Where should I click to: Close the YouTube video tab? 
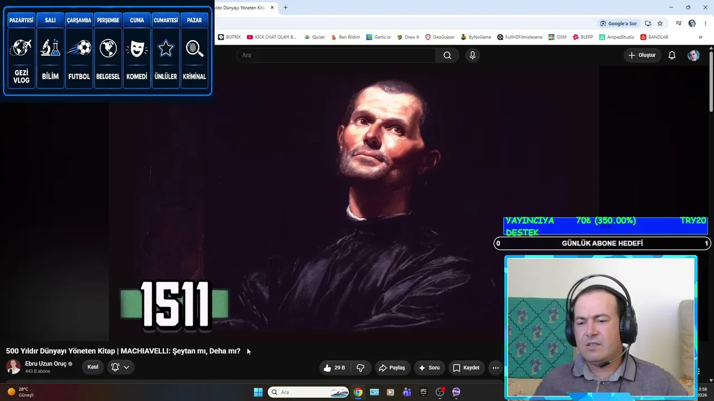pos(272,8)
